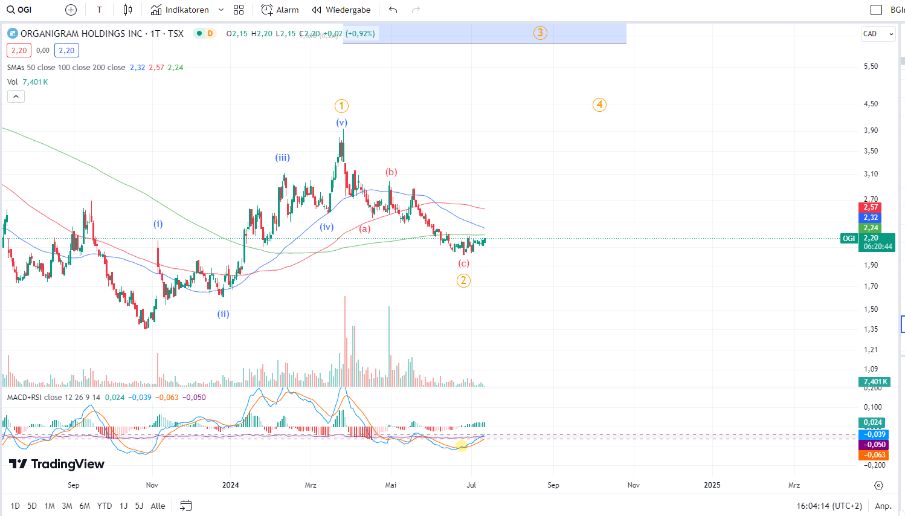
Task: Set range to 1M
Action: point(50,506)
